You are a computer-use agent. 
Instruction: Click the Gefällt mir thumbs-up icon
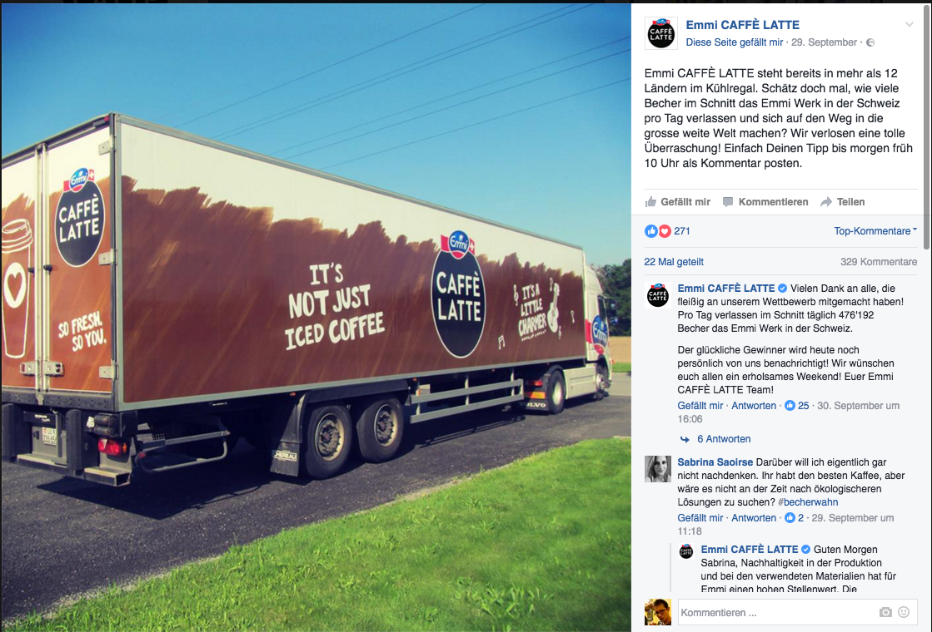pos(650,202)
